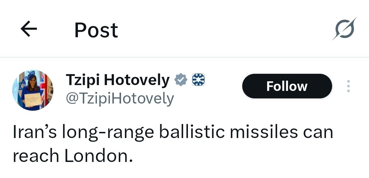
Task: Click the first name Tzipi
Action: (x=83, y=81)
